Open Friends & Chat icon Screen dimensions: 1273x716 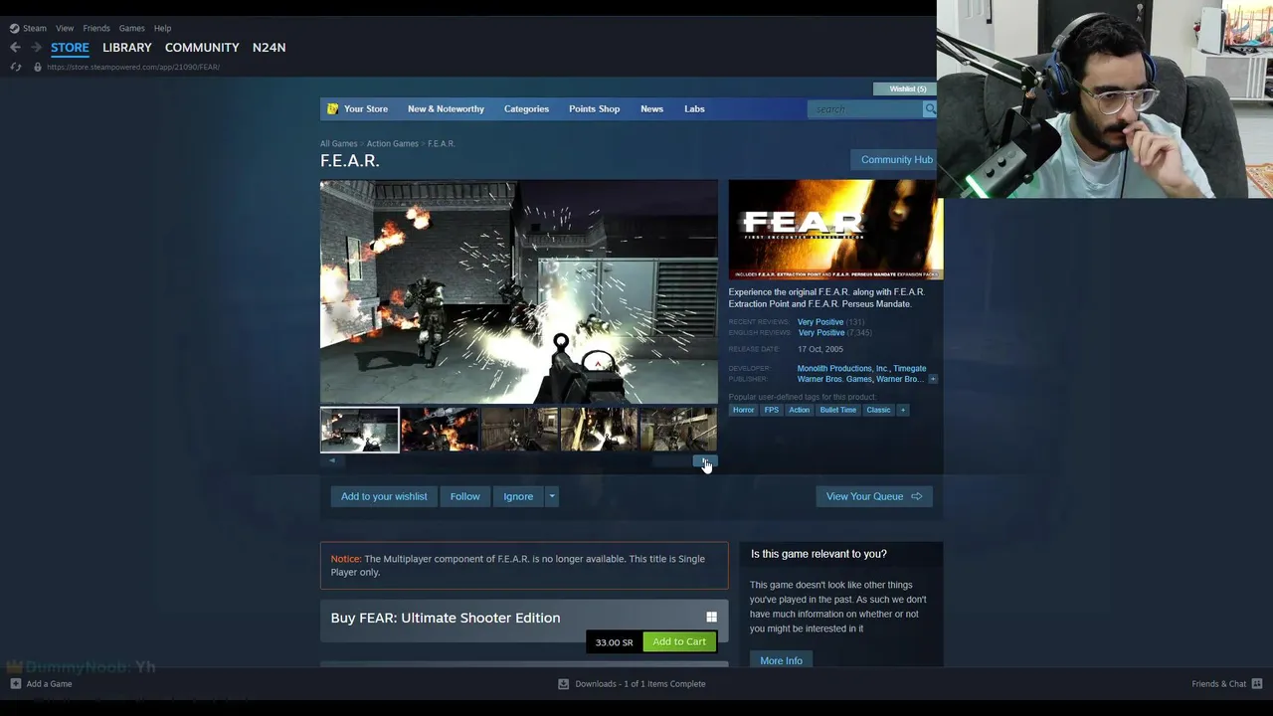point(1257,683)
